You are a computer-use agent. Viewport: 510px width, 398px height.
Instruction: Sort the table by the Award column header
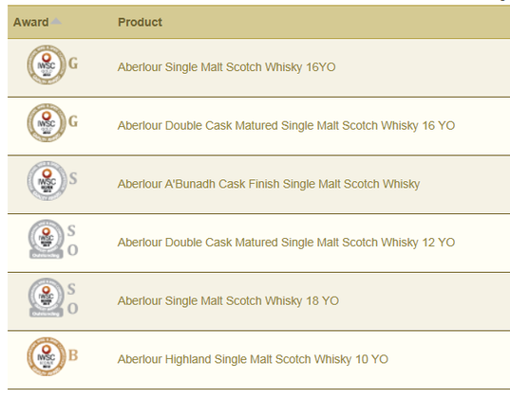pyautogui.click(x=31, y=22)
